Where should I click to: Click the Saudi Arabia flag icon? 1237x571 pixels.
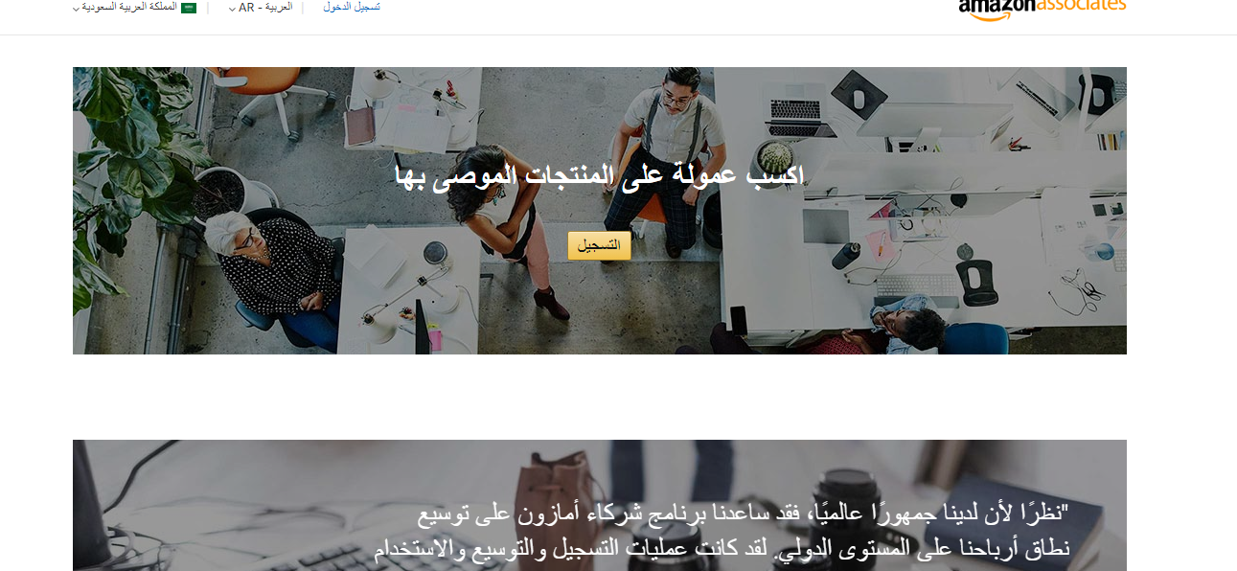pyautogui.click(x=189, y=8)
